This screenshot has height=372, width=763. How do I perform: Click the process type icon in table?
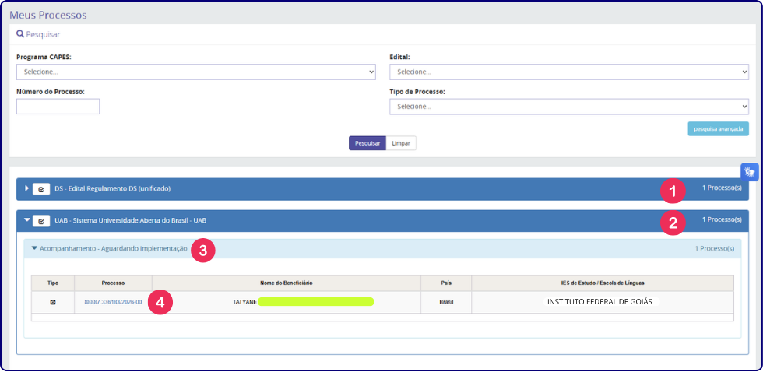point(53,302)
